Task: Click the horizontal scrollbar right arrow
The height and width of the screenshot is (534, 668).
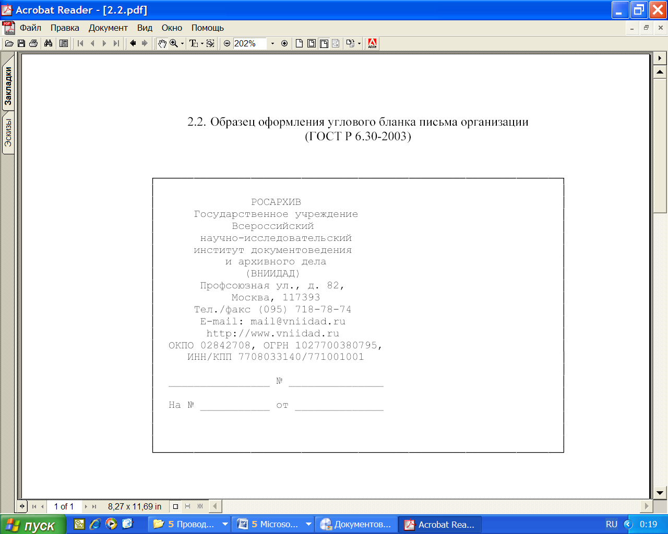Action: [647, 506]
